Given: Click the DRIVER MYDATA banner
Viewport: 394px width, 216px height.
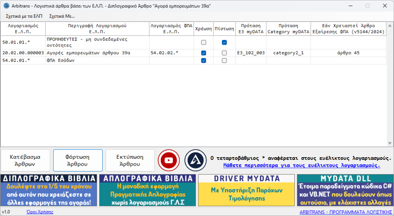Looking at the screenshot, I should (x=246, y=190).
